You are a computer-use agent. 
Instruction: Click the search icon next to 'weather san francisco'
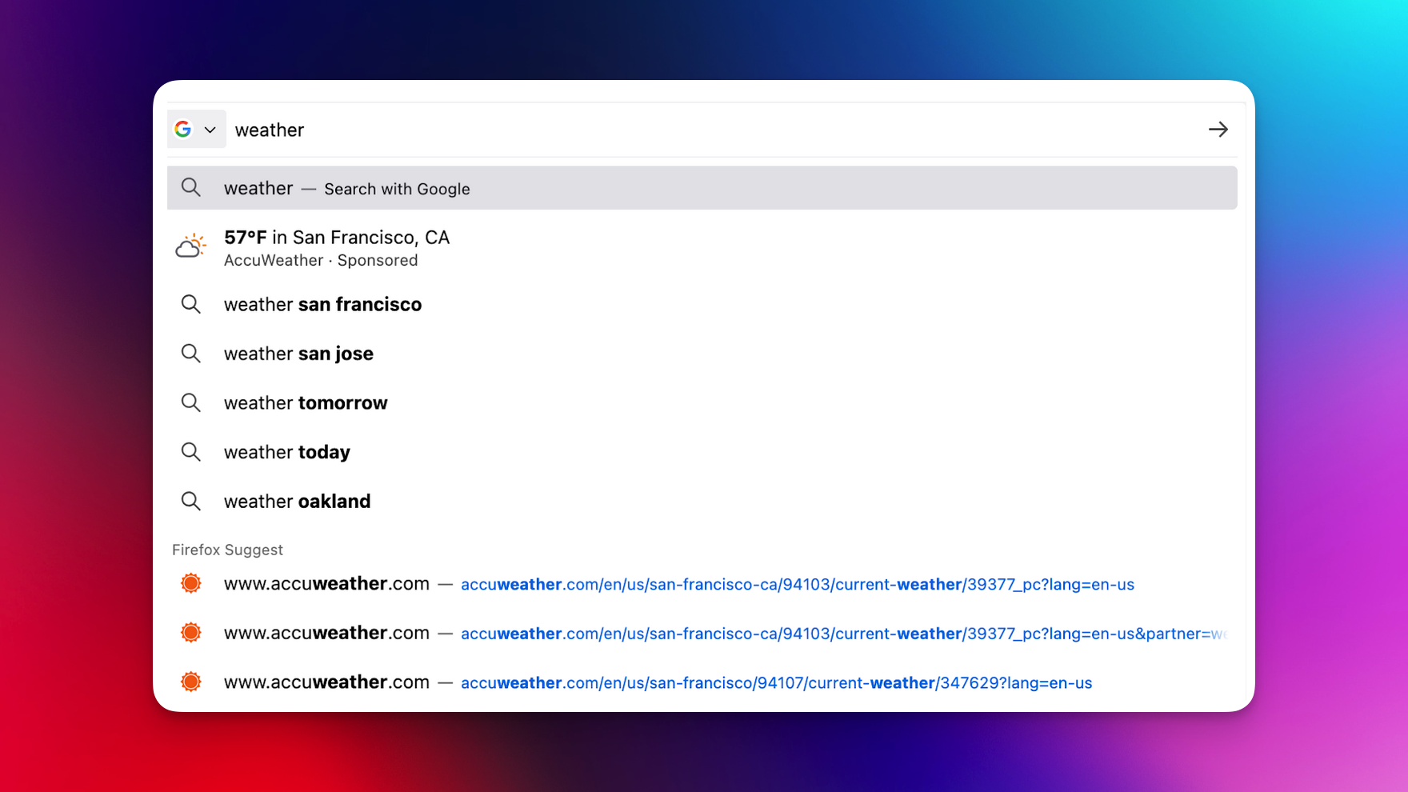click(191, 304)
